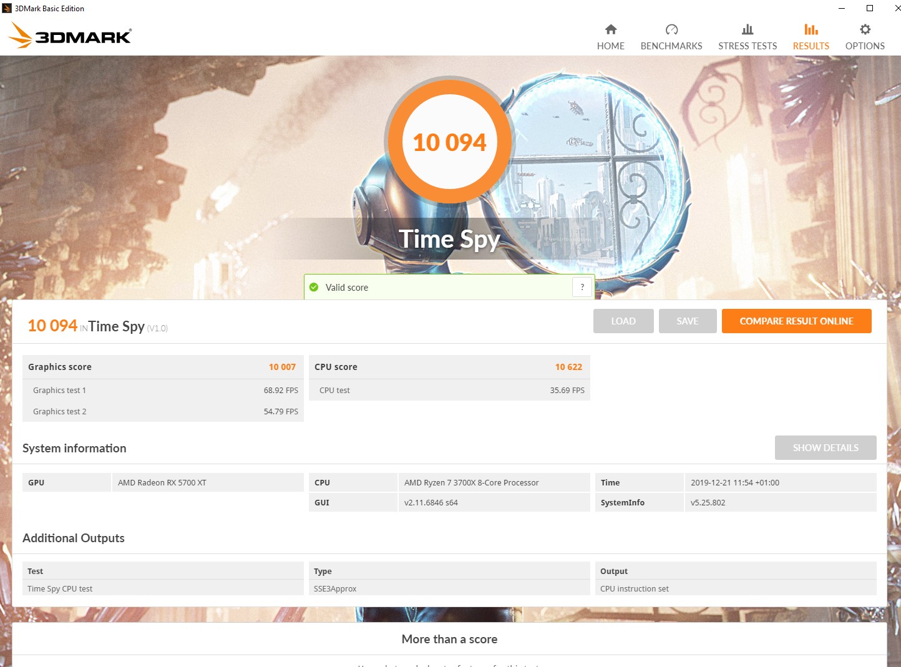The width and height of the screenshot is (901, 667).
Task: Click the Output column header
Action: click(x=614, y=571)
